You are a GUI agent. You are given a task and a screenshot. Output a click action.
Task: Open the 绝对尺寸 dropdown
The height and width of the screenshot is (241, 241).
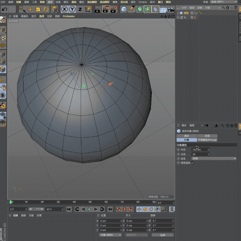[x=136, y=235]
